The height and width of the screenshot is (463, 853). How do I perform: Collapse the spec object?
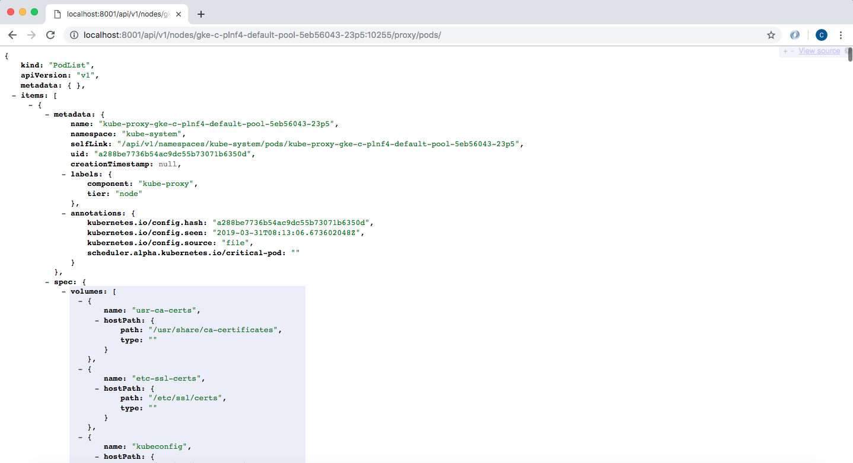click(x=47, y=282)
